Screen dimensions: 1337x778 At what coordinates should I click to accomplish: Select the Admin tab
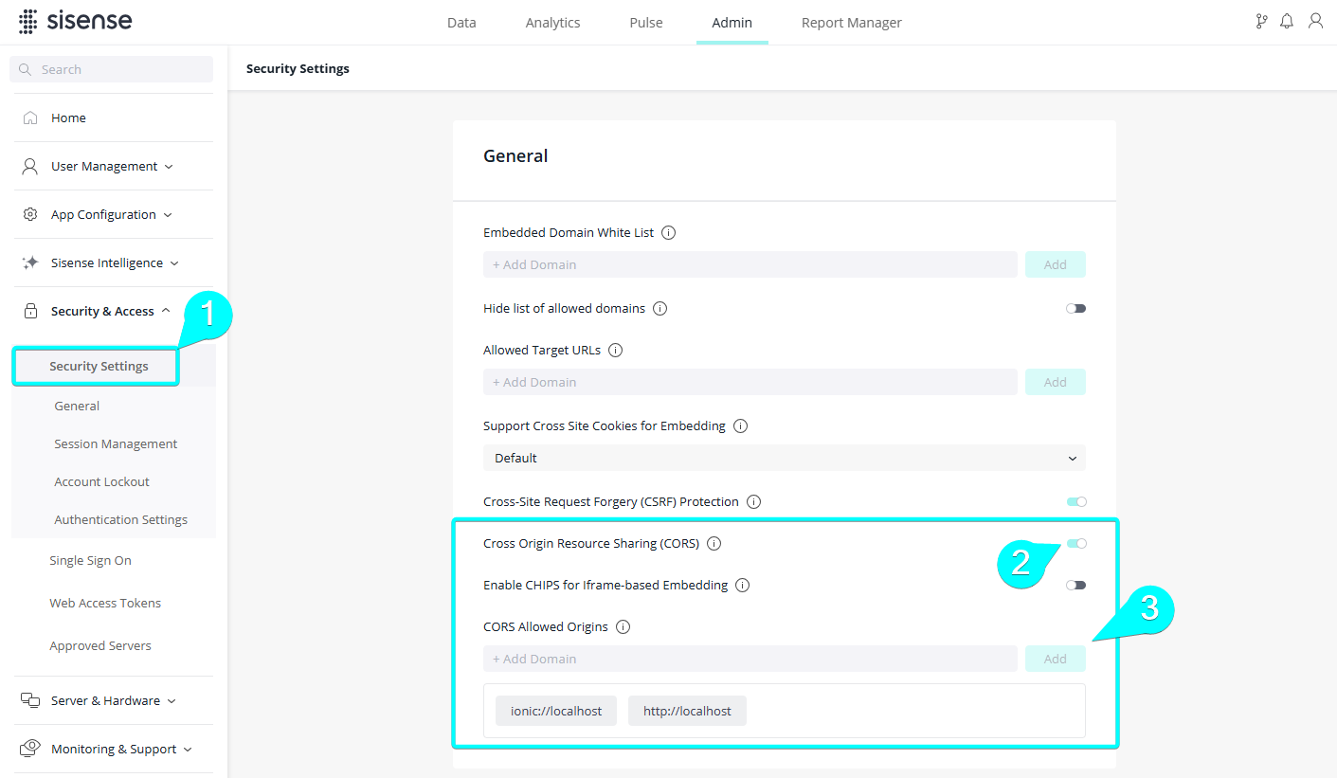(x=732, y=23)
